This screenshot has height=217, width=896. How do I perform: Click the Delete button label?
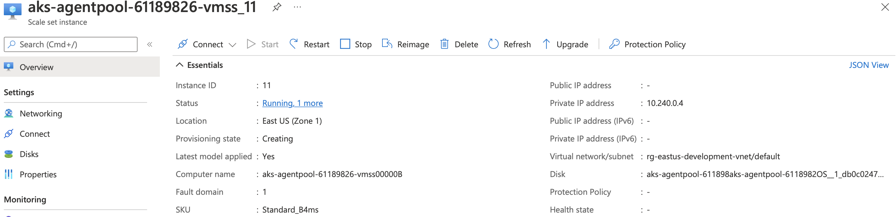(x=466, y=44)
